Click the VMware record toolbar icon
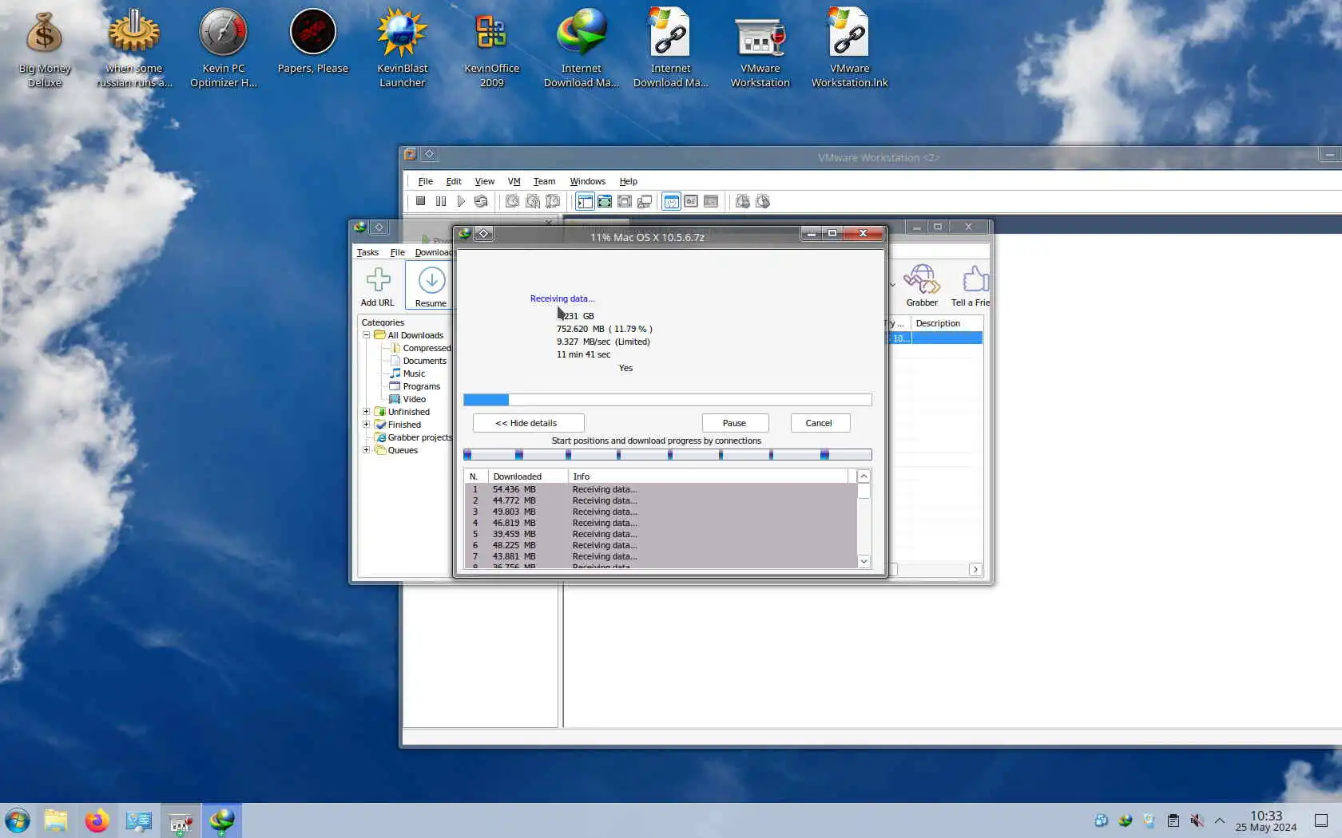This screenshot has width=1342, height=838. (743, 201)
